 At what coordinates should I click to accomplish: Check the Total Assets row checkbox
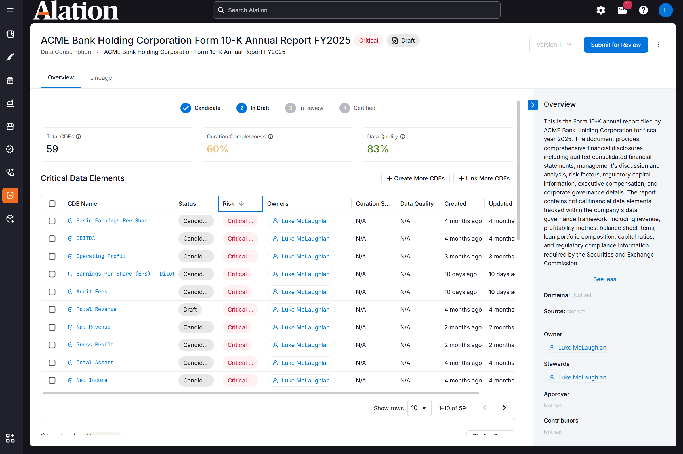click(x=52, y=363)
